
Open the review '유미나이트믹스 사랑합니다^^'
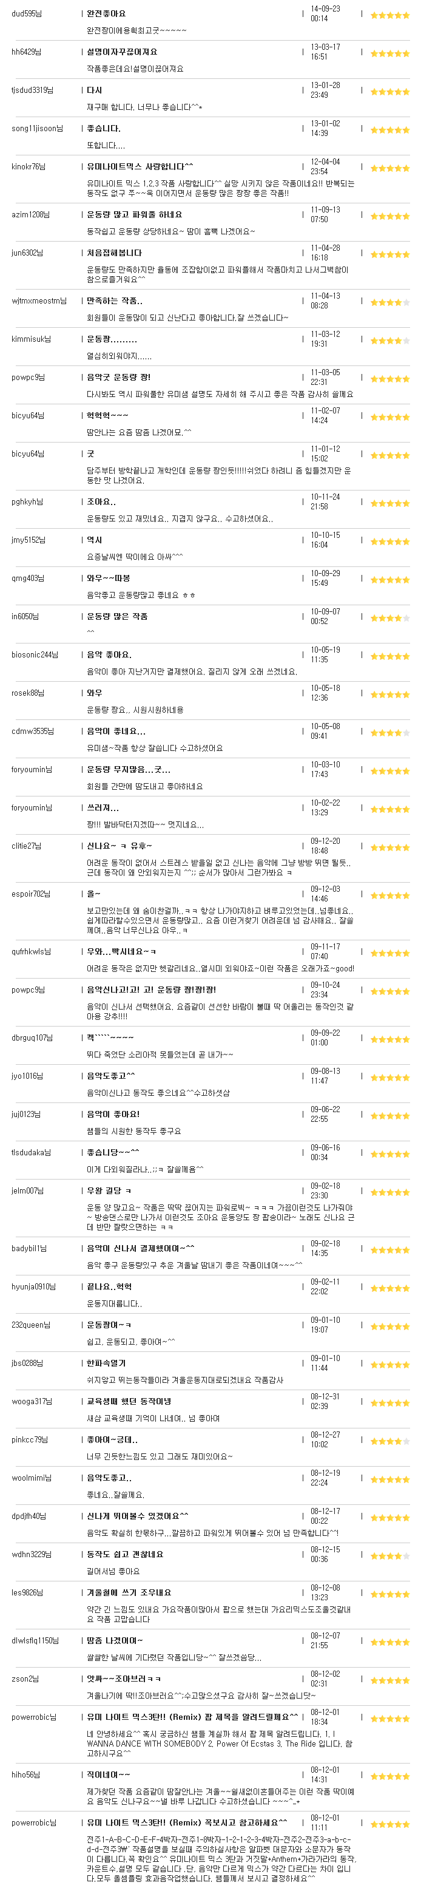pos(140,166)
